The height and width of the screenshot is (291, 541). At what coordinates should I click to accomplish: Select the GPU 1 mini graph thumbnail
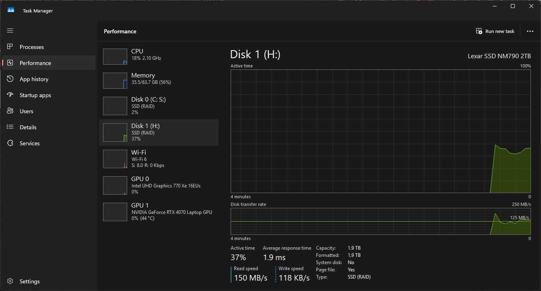(115, 212)
